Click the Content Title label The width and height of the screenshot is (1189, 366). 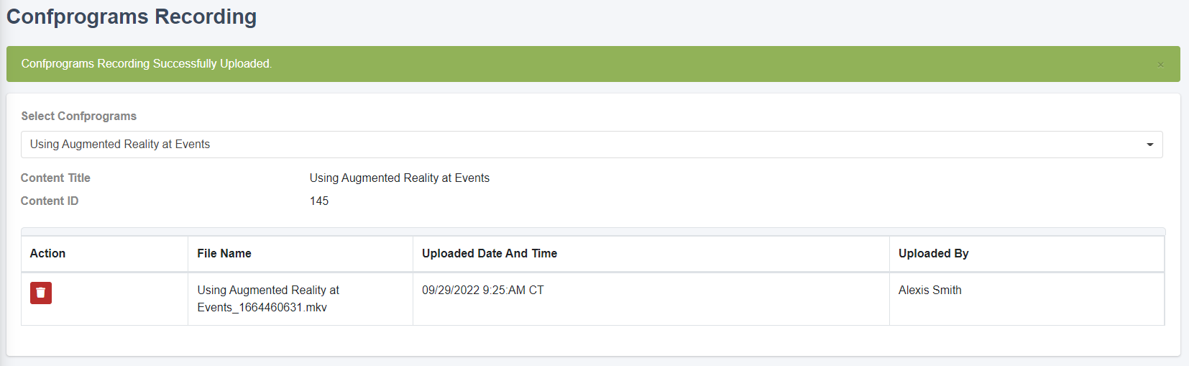(x=55, y=178)
